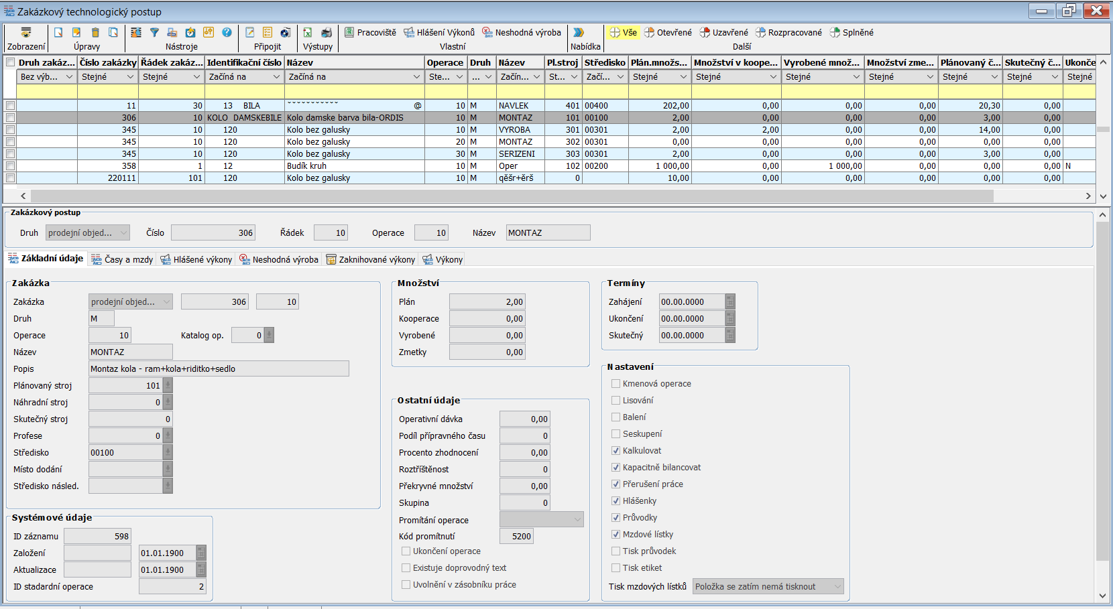Click the Excel export icon
The image size is (1113, 609).
tap(308, 32)
